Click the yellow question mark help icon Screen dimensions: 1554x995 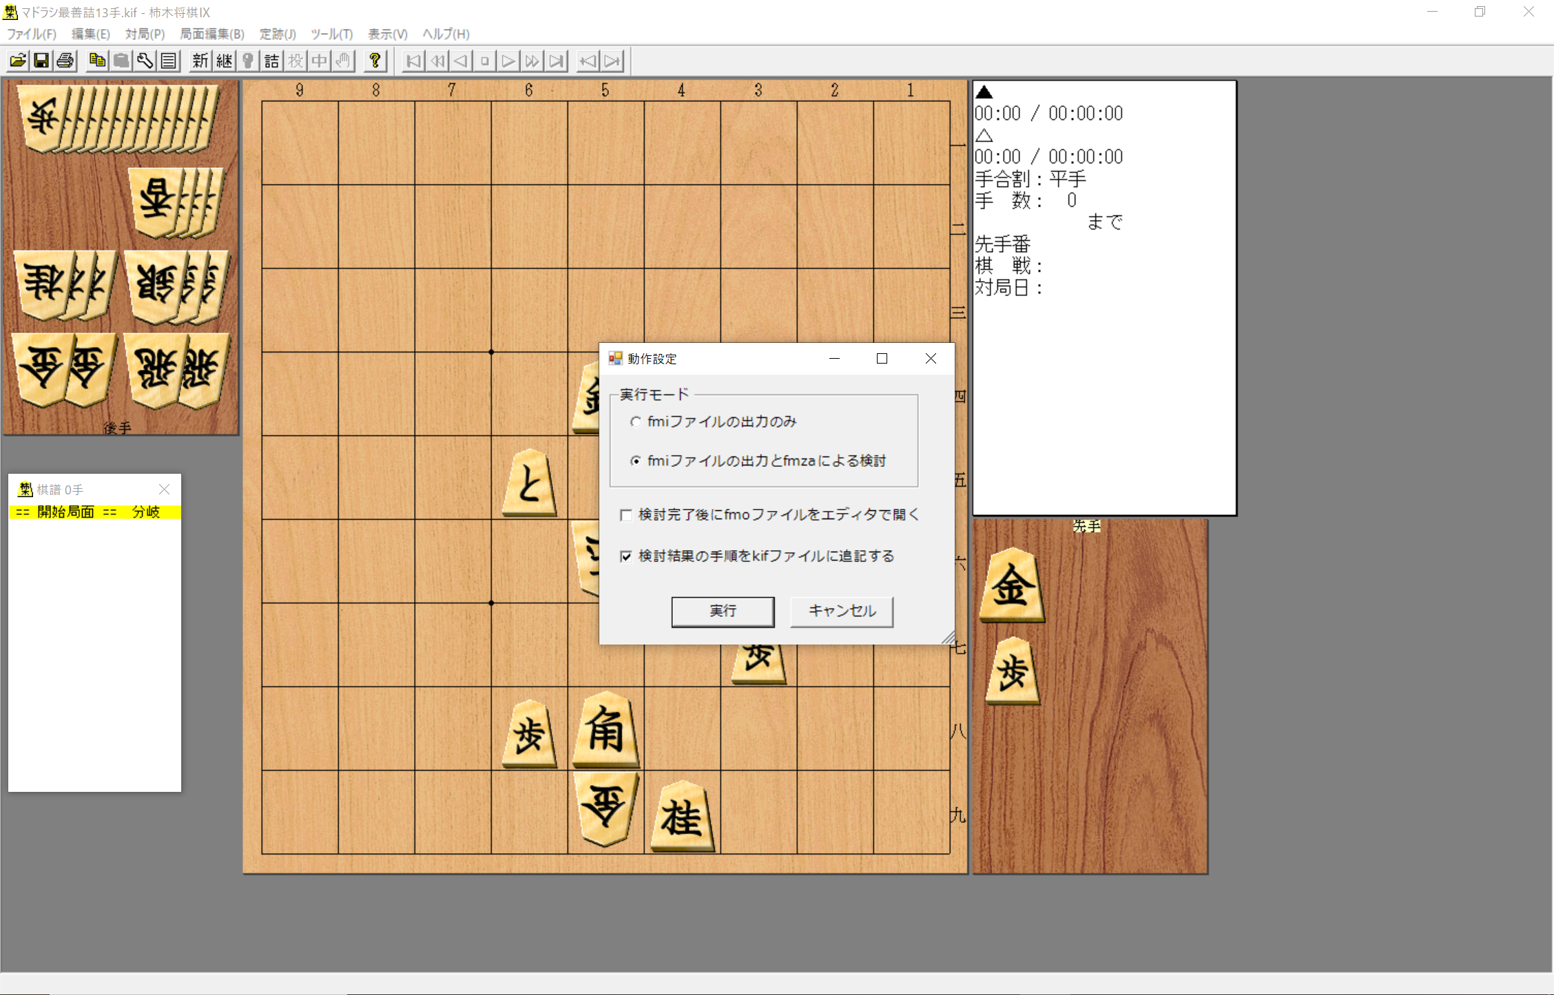point(375,61)
